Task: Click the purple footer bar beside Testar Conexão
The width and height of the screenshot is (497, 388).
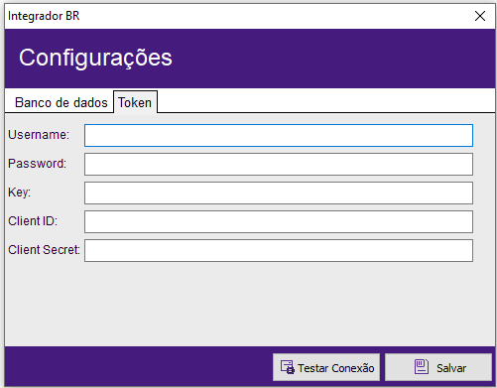Action: click(x=139, y=366)
